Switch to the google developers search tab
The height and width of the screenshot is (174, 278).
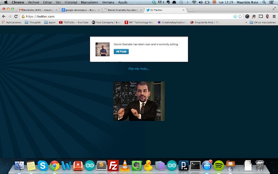pos(80,10)
